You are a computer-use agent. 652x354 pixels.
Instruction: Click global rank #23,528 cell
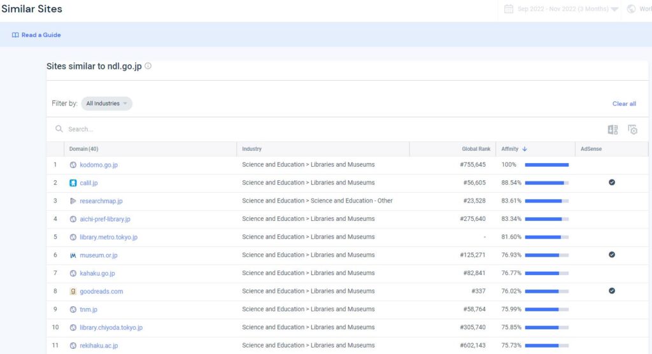474,201
